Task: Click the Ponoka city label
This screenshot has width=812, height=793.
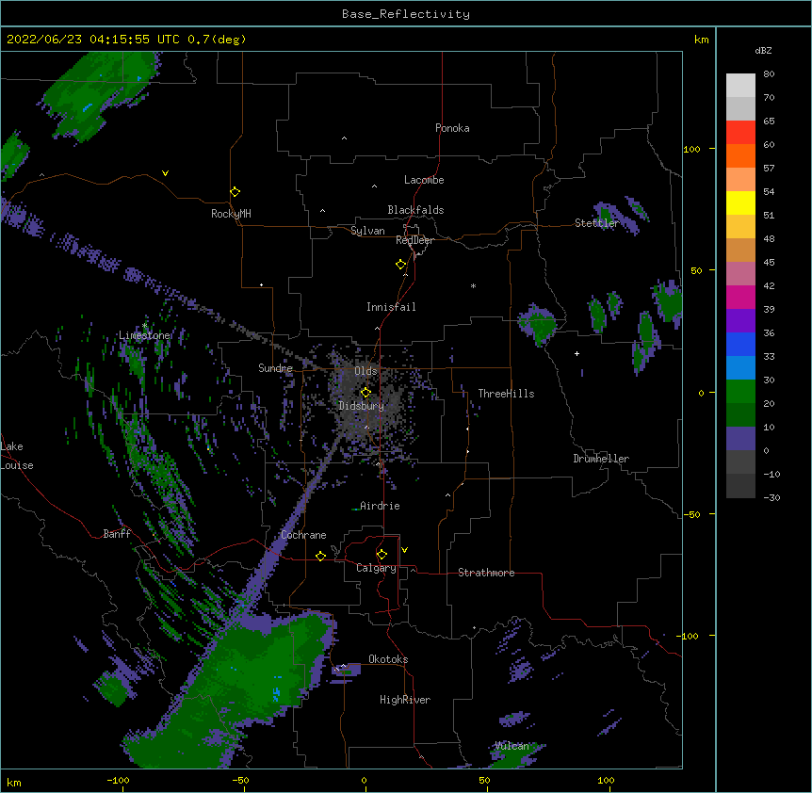Action: [452, 128]
